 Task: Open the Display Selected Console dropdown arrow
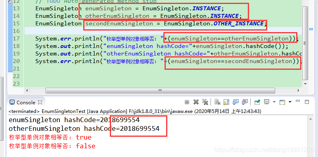[274, 102]
